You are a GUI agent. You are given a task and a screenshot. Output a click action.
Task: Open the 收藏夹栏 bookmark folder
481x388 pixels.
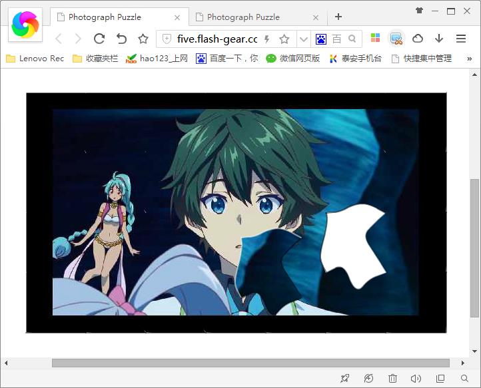(x=95, y=59)
